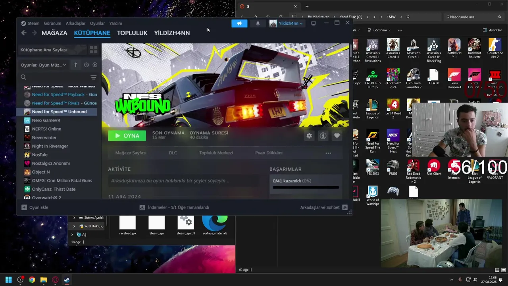The height and width of the screenshot is (286, 508).
Task: Select Euro Truck Simulator 2 shortcut
Action: tap(414, 79)
